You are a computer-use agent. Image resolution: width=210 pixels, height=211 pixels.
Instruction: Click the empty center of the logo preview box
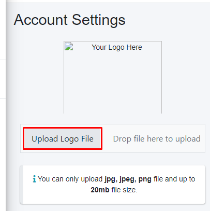[x=113, y=81]
